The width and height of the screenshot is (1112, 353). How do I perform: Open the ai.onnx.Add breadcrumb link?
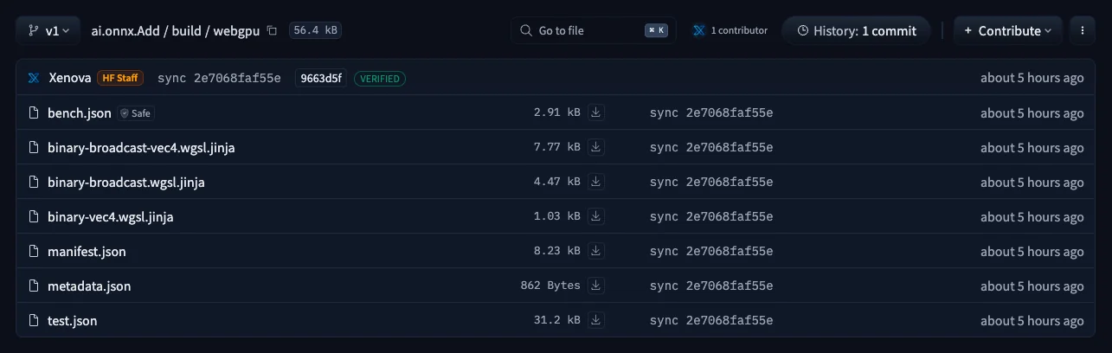(x=126, y=30)
